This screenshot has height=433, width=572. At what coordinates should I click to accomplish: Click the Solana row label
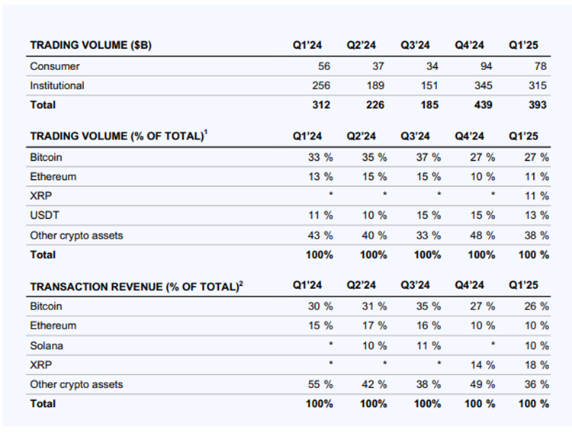point(47,345)
